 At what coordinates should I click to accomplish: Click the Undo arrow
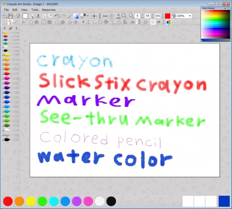point(57,16)
